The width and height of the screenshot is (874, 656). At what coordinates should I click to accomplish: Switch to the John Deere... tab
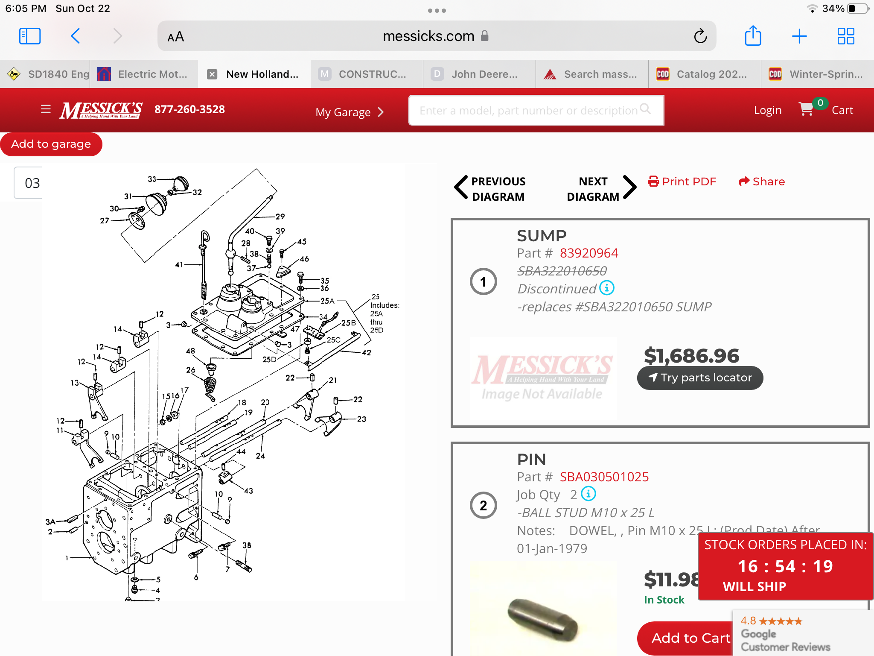[x=479, y=74]
